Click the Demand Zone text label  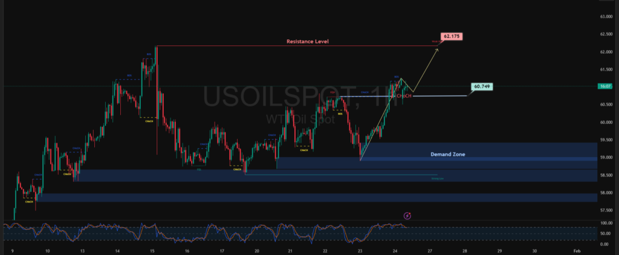point(447,154)
